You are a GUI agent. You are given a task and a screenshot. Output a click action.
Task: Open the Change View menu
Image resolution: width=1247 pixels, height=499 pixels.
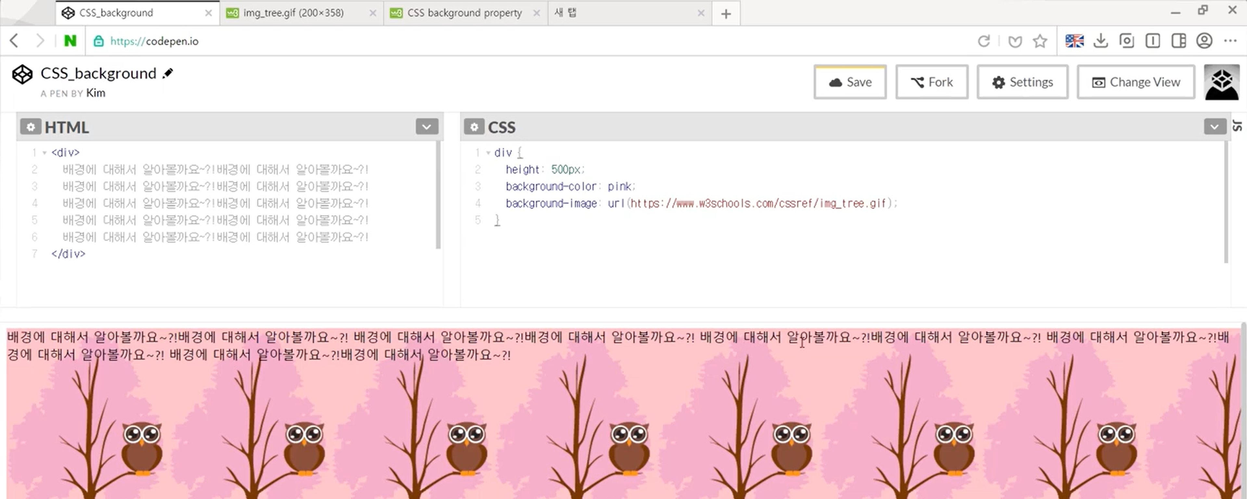tap(1136, 82)
